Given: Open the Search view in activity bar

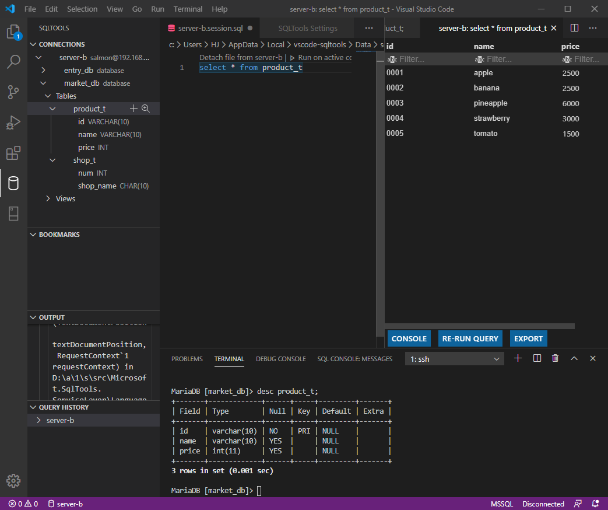Looking at the screenshot, I should click(x=13, y=62).
